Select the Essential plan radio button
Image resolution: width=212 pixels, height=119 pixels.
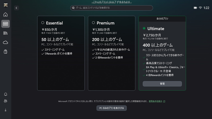(43, 23)
